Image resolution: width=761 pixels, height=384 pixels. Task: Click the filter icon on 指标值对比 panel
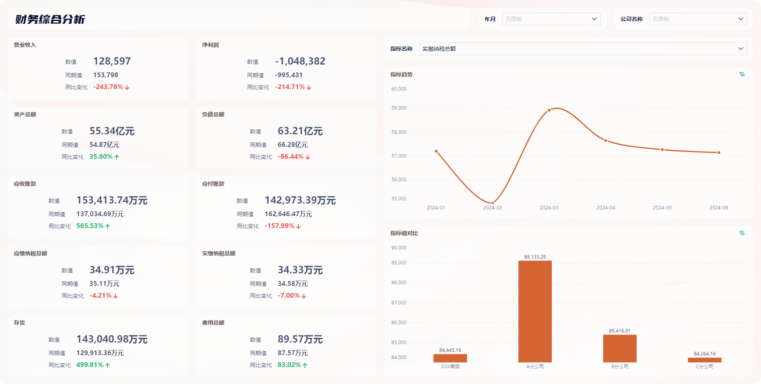click(742, 233)
